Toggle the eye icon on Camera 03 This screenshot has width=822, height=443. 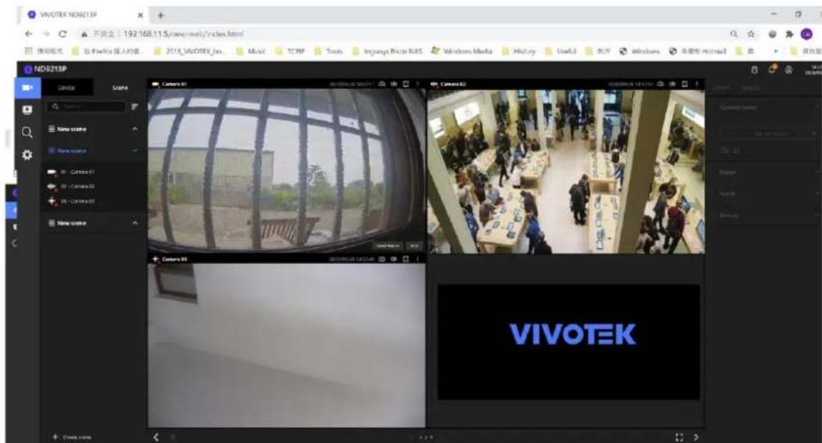pyautogui.click(x=394, y=260)
